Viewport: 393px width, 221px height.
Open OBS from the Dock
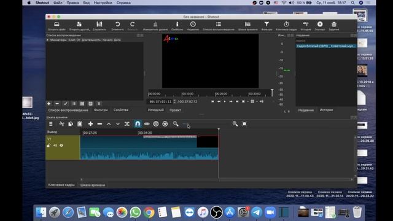[216, 212]
